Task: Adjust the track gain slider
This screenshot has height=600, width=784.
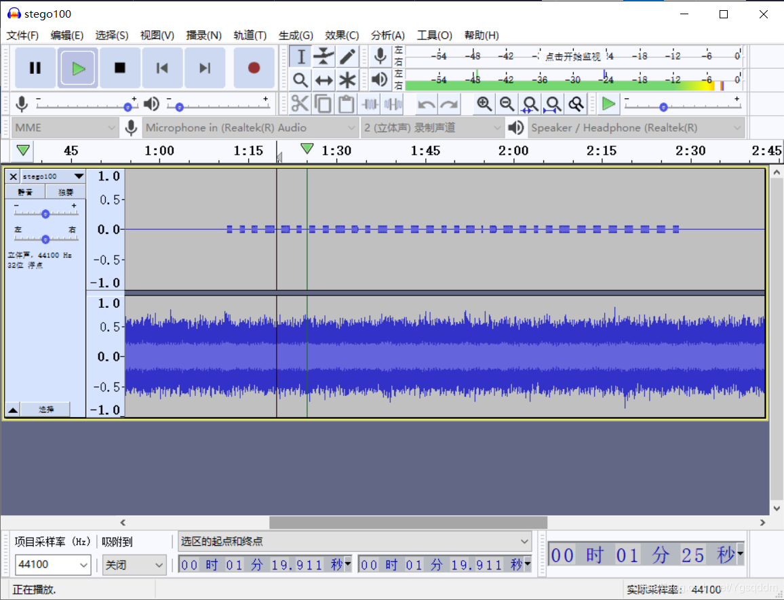Action: 45,214
